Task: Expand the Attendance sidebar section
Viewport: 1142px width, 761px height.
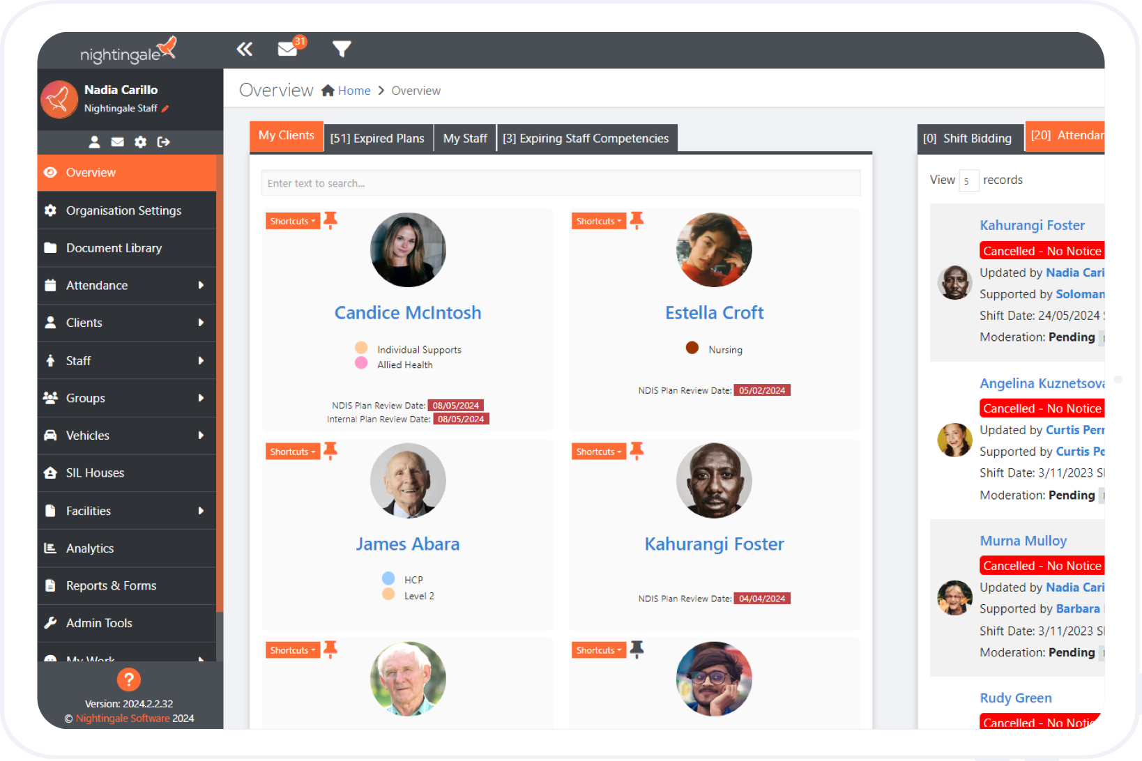Action: [126, 285]
